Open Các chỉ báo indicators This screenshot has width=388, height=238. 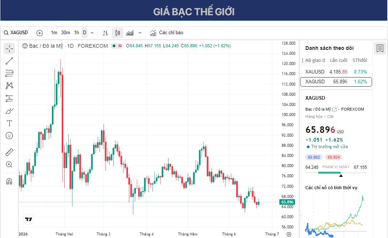[166, 33]
